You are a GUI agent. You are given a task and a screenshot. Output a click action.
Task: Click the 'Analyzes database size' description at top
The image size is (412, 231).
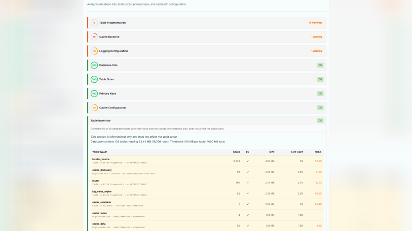point(137,4)
